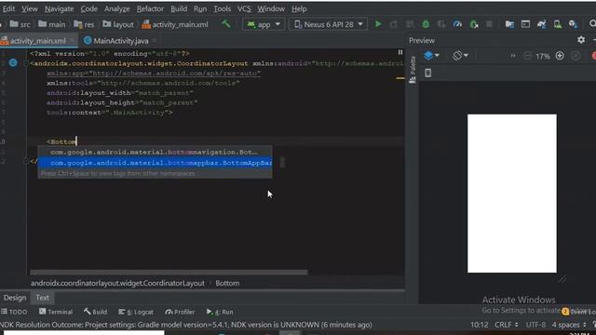Switch to the Design tab
This screenshot has width=596, height=335.
pyautogui.click(x=15, y=298)
